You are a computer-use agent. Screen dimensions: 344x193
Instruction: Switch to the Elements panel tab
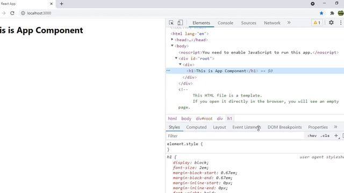coord(201,23)
